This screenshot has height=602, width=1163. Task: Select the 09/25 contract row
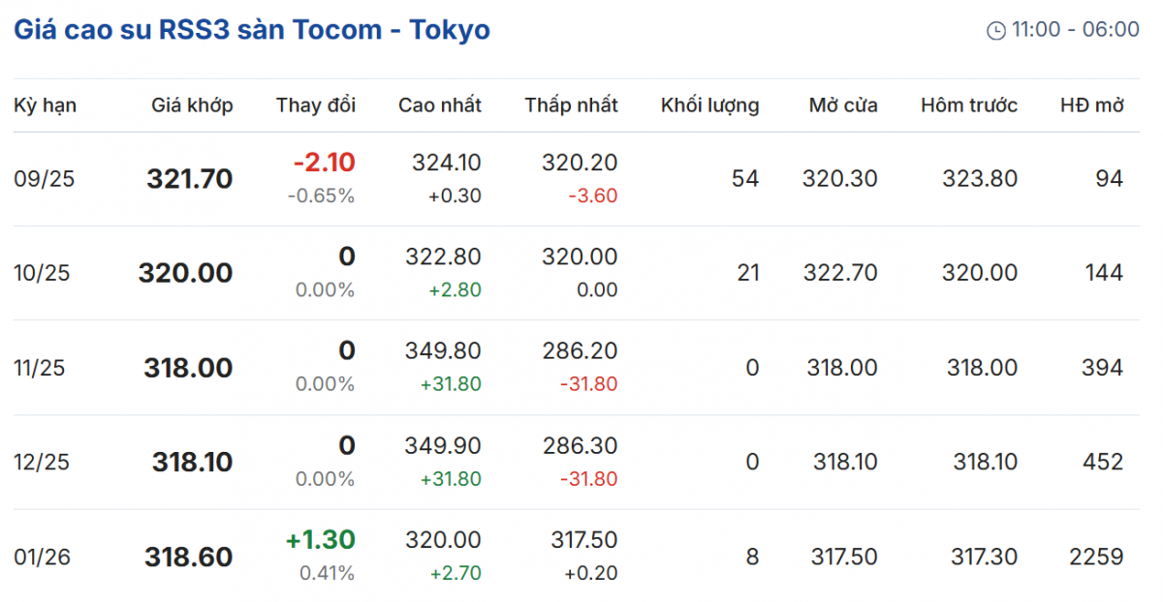coord(42,179)
